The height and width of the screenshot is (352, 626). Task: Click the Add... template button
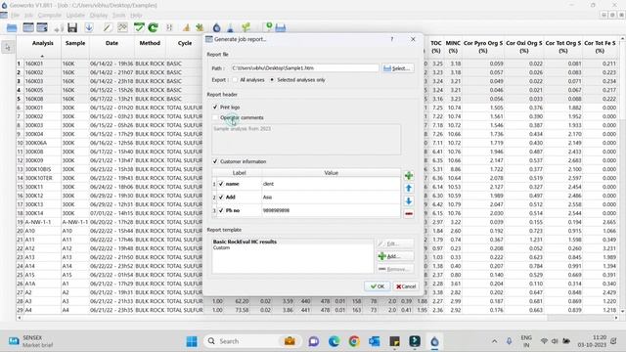(x=395, y=256)
